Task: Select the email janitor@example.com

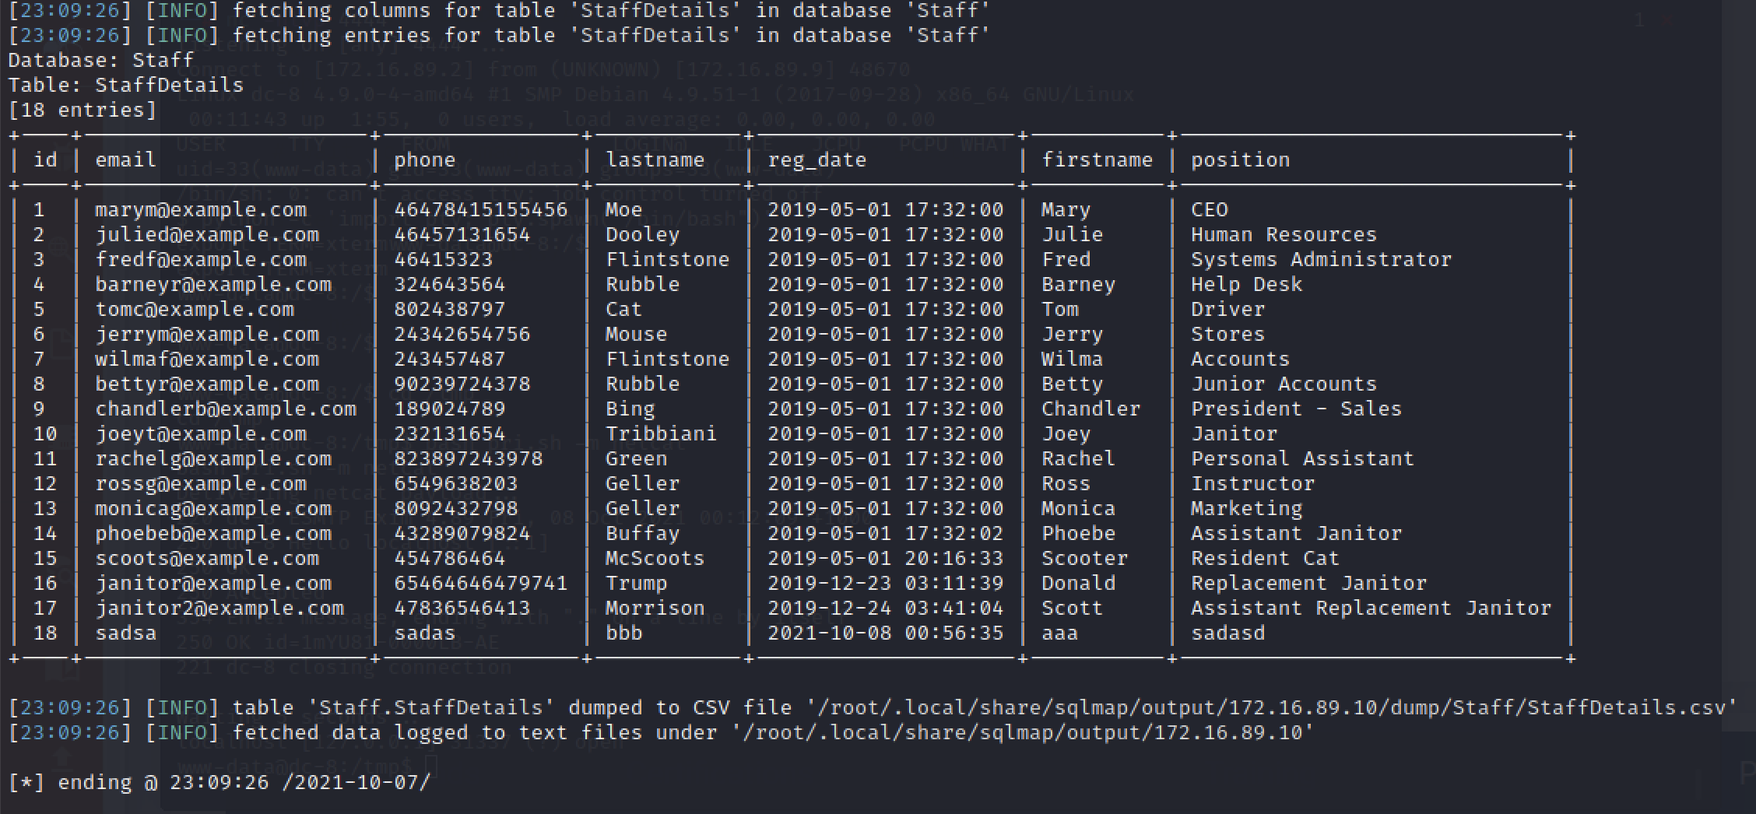Action: point(213,583)
